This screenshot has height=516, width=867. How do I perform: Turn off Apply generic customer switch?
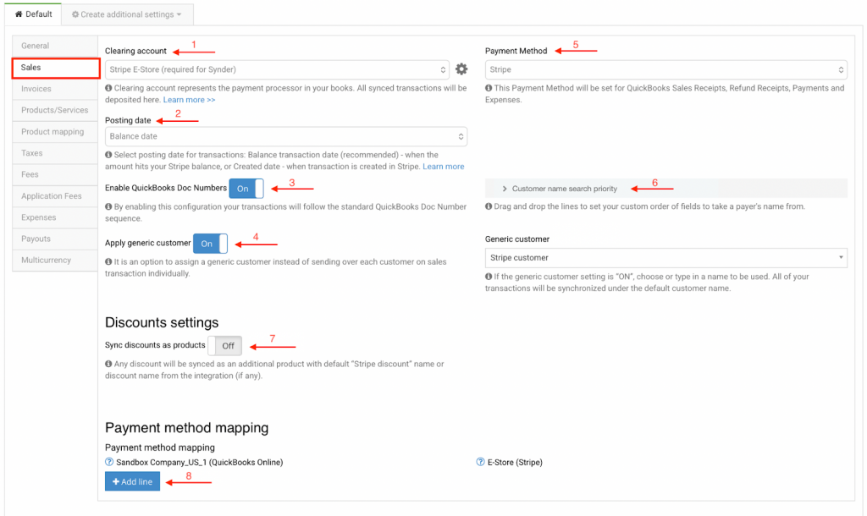tap(210, 244)
